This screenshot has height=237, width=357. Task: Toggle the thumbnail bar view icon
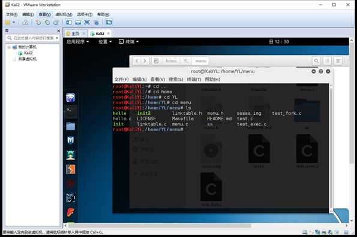(x=78, y=22)
